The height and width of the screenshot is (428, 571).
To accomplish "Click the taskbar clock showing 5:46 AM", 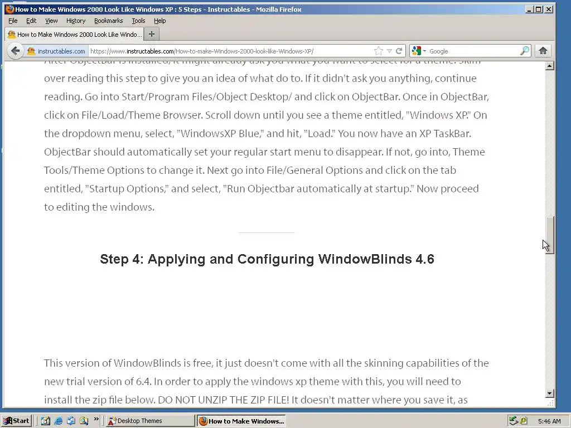I will pos(549,421).
